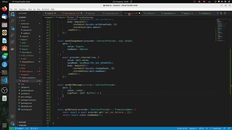
Task: Launch Firefox from the dock
Action: point(4,9)
